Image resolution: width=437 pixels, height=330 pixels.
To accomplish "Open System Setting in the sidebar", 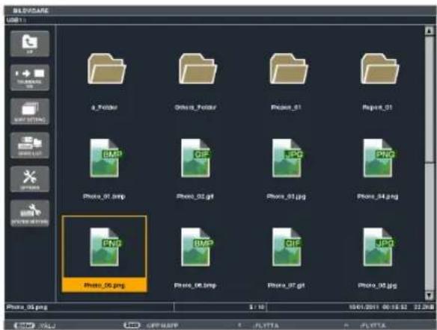I will tap(30, 213).
